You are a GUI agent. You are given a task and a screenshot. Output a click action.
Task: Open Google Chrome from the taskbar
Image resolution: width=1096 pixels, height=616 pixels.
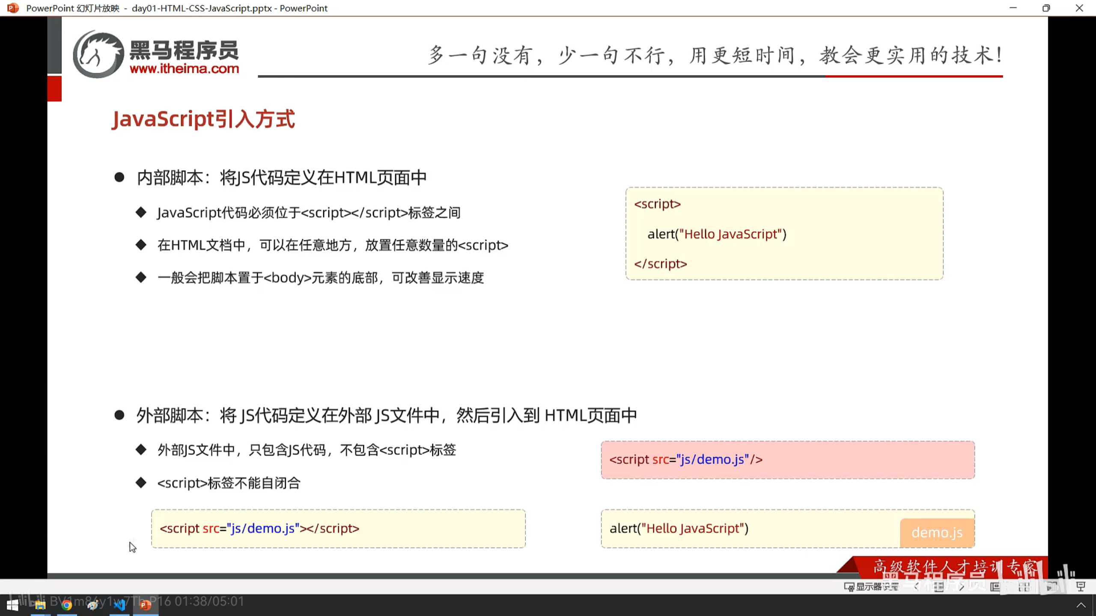tap(66, 605)
